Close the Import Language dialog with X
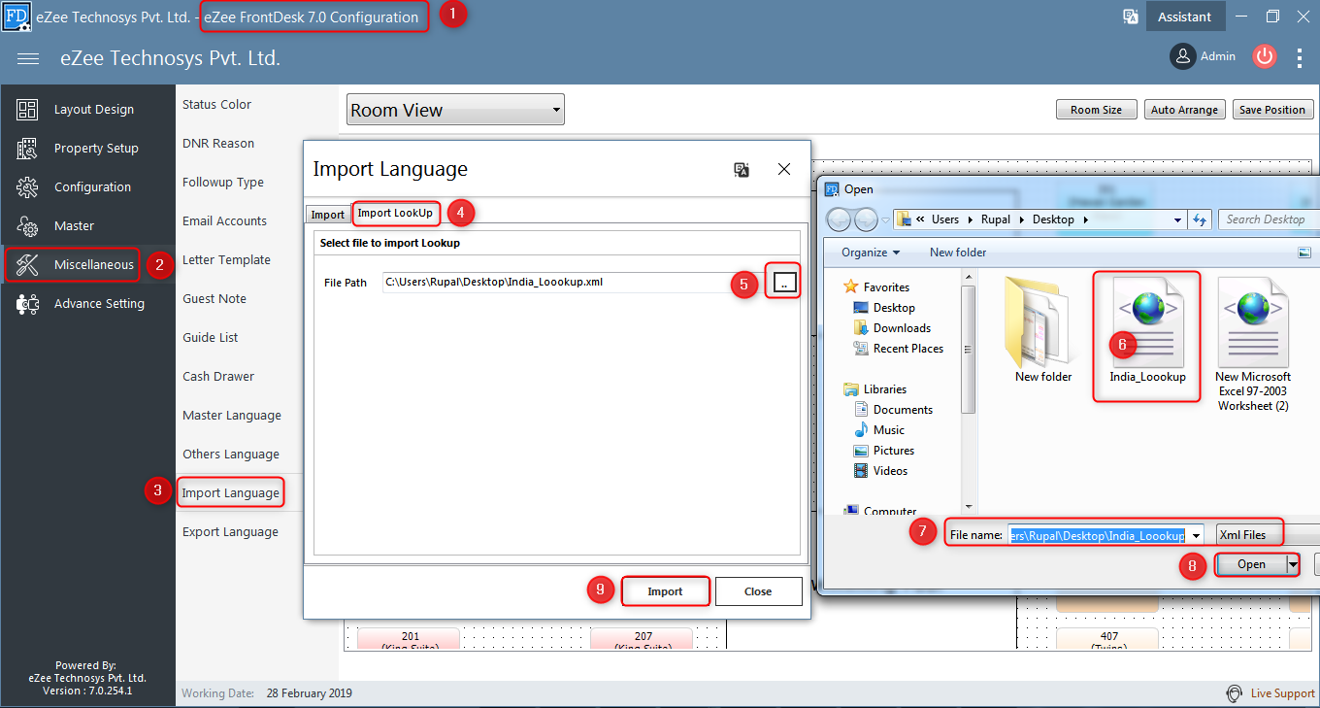This screenshot has height=708, width=1320. tap(784, 169)
